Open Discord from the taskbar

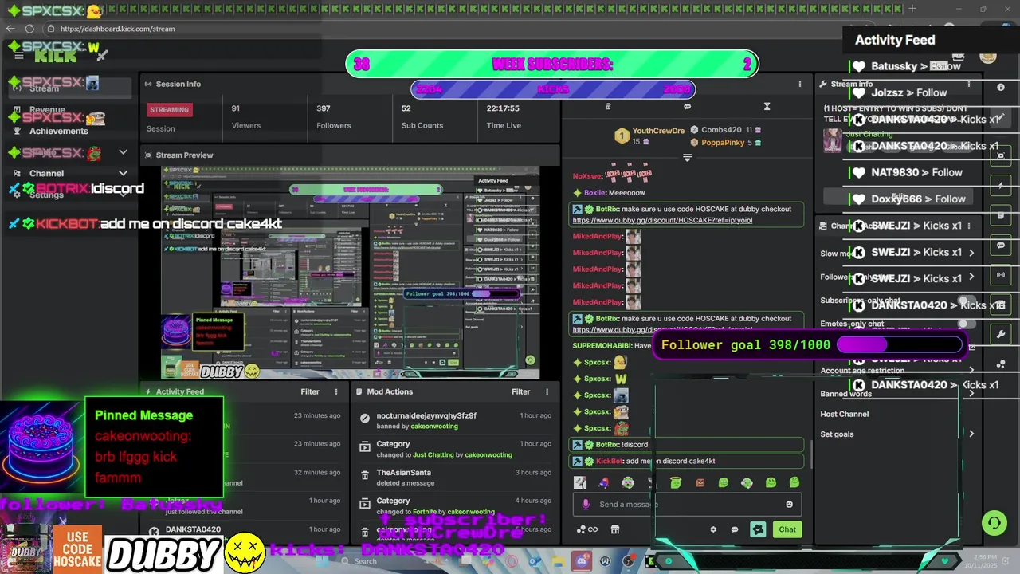tap(581, 561)
